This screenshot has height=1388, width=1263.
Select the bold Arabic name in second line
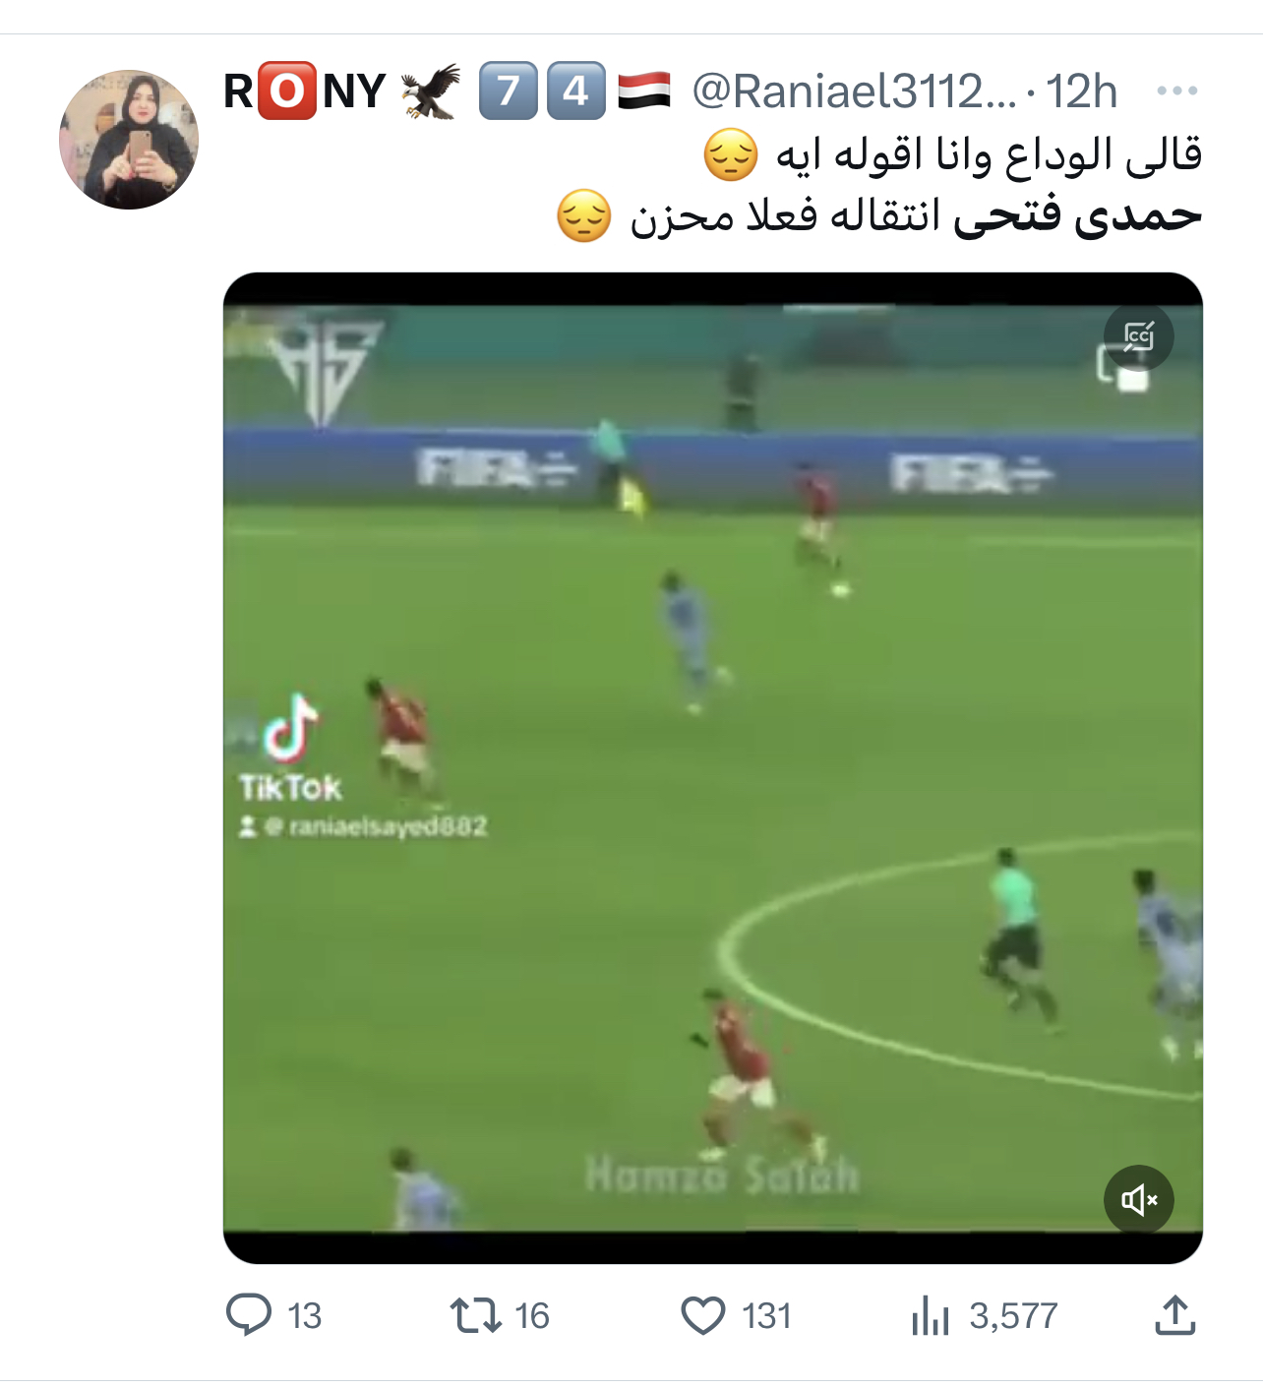1077,215
